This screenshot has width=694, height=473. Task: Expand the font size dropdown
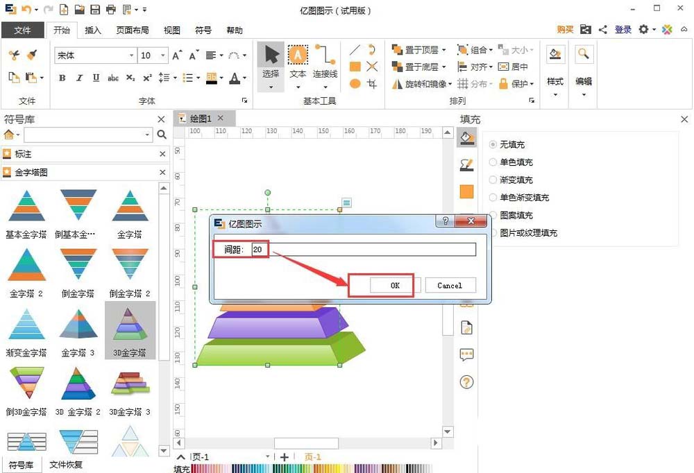(163, 55)
